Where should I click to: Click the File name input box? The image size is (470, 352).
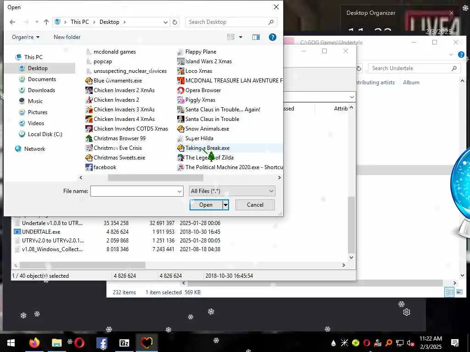[x=134, y=191]
